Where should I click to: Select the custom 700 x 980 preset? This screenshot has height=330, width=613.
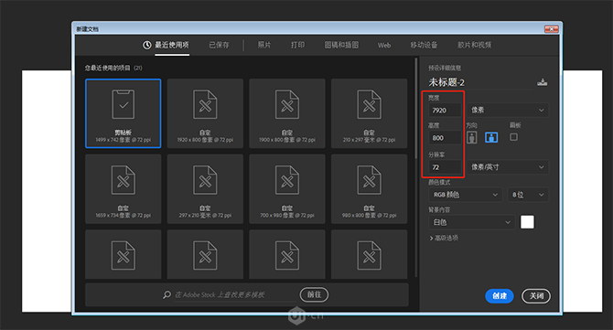[287, 188]
